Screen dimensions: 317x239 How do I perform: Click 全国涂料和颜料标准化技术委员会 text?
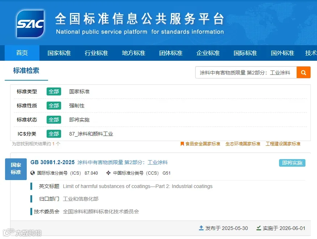(x=101, y=212)
